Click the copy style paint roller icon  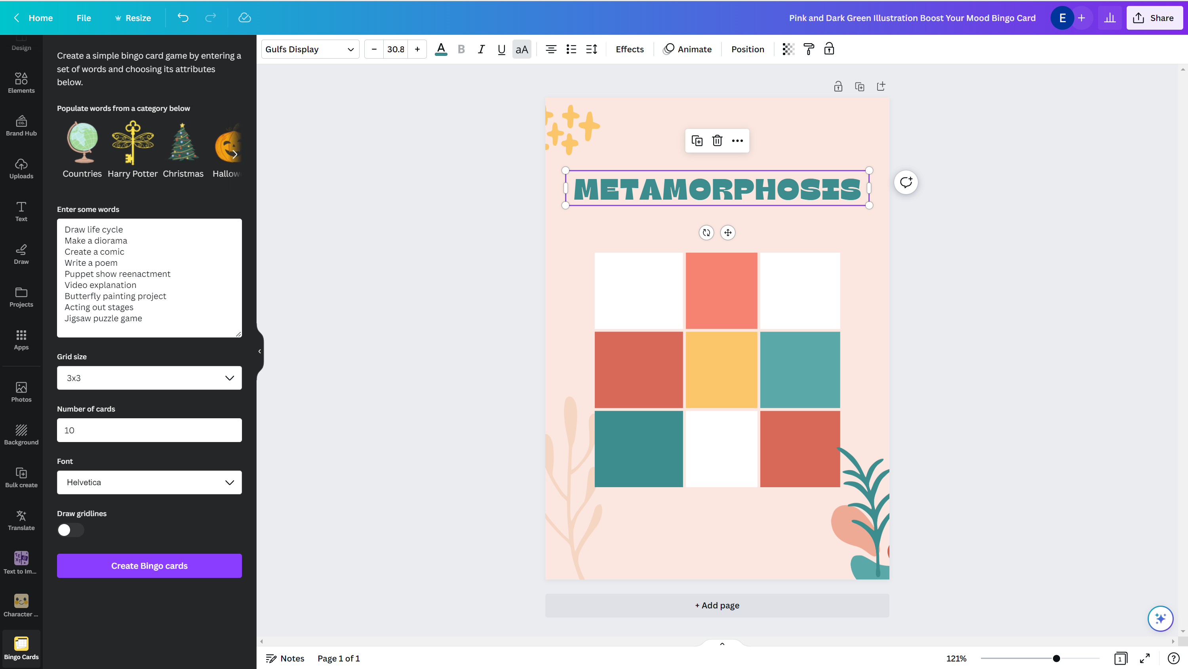(809, 49)
